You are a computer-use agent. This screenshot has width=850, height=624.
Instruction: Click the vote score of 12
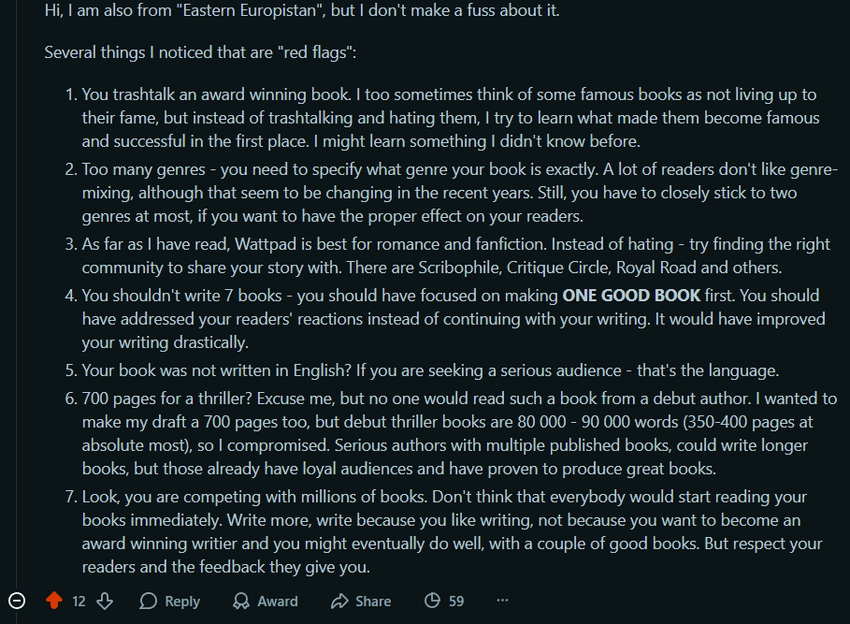pyautogui.click(x=79, y=602)
